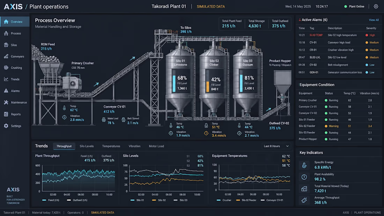
Task: Click the Plant Availability clock icon
Action: coord(304,177)
